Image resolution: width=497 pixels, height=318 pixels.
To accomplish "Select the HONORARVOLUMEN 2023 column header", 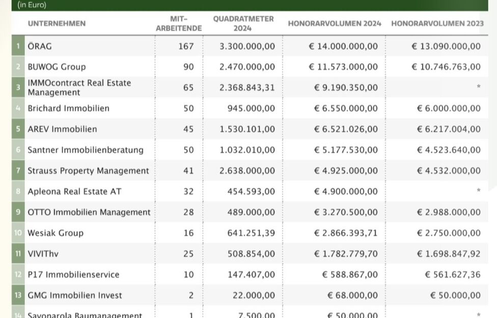I will pos(437,23).
